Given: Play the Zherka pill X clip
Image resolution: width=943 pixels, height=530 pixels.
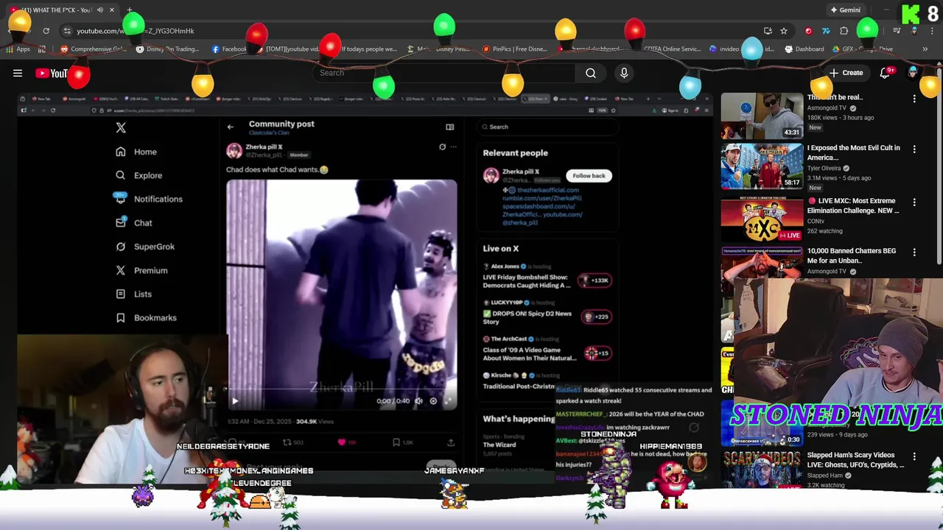Looking at the screenshot, I should [235, 401].
